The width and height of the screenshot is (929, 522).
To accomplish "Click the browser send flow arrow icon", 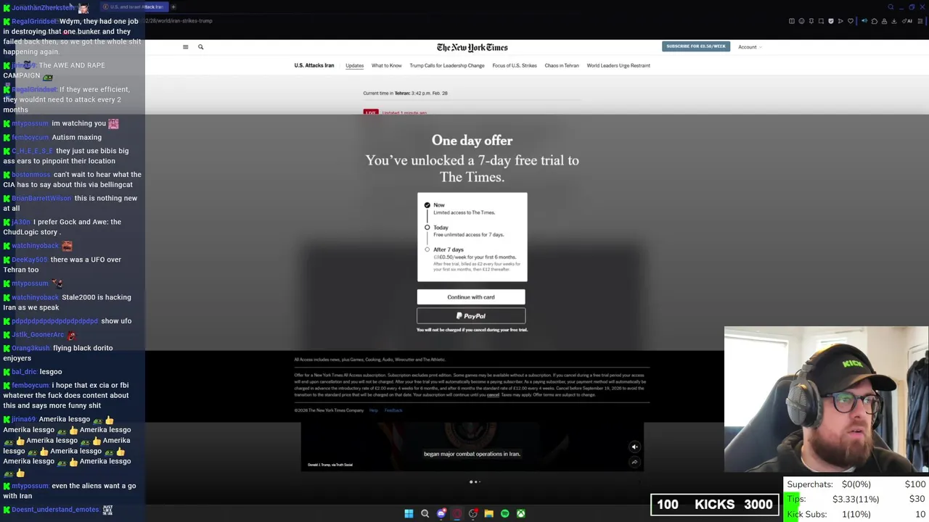I will click(x=840, y=21).
